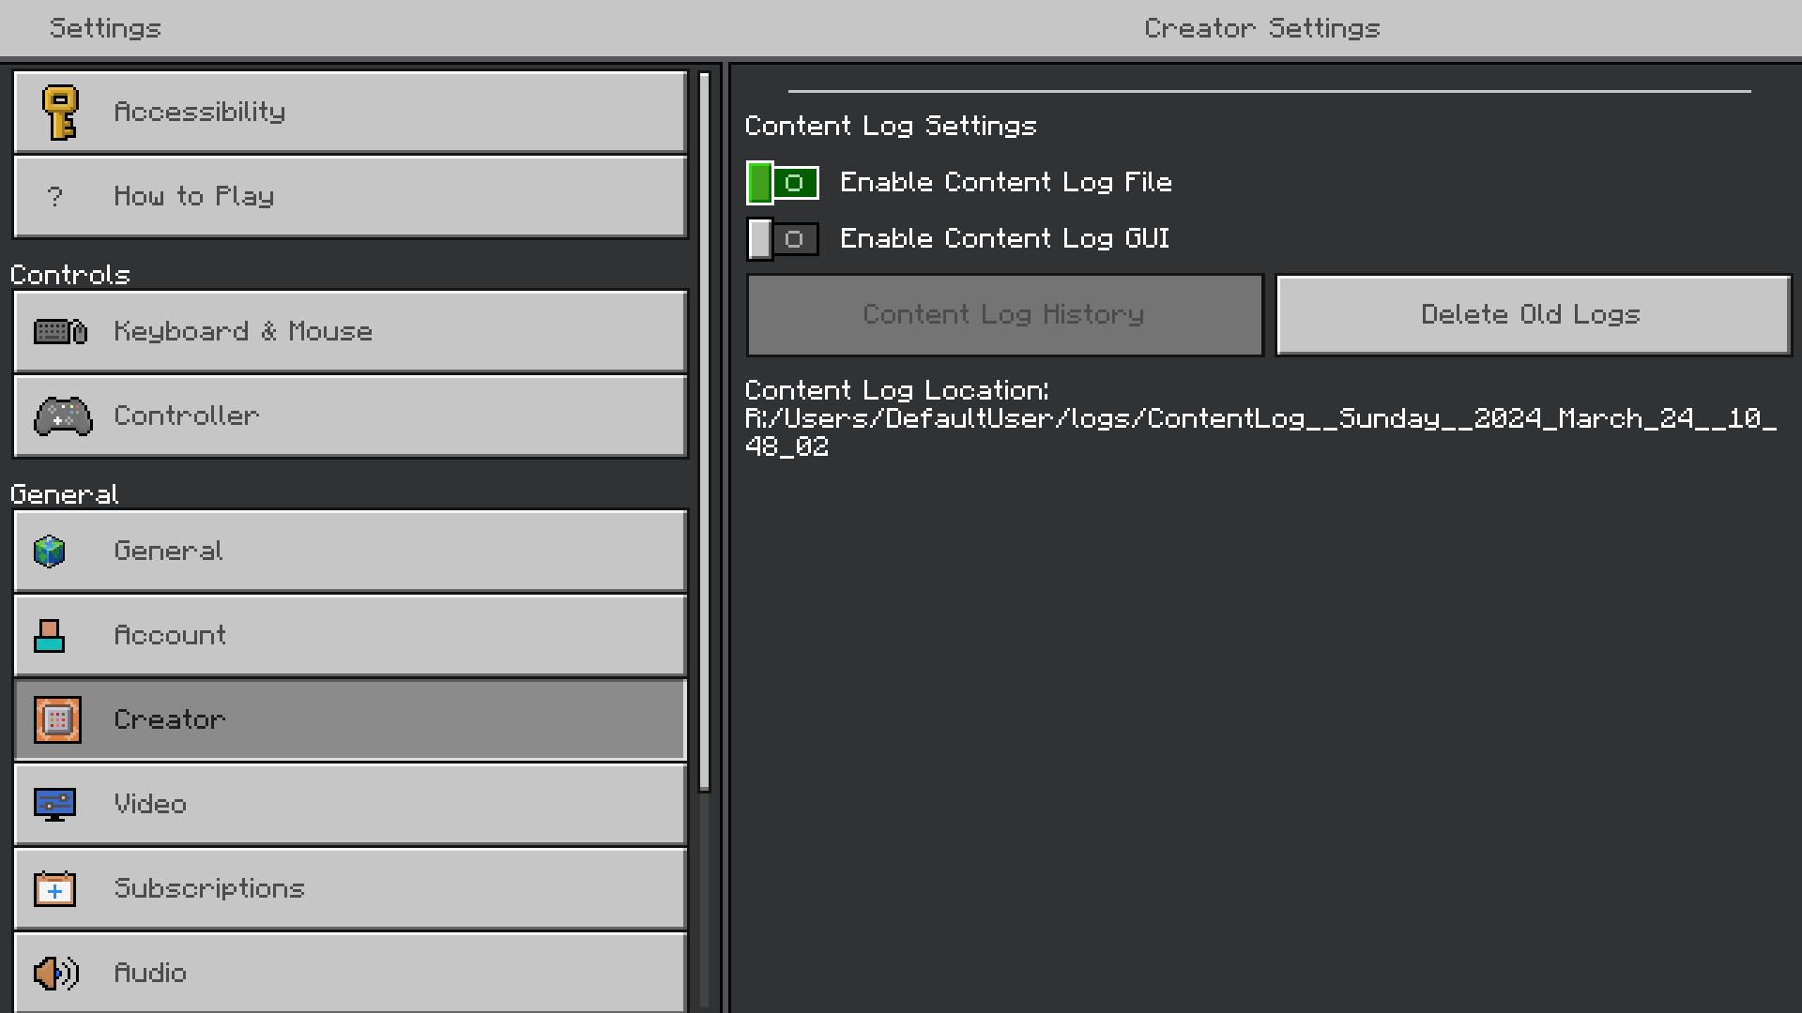Click the sidebar vertical scrollbar
Screen dimensions: 1802x1013
(705, 431)
